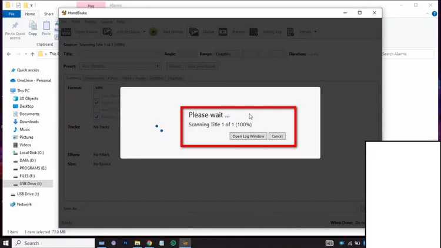Click the Windows taskbar Search box
Image resolution: width=441 pixels, height=248 pixels.
click(54, 243)
